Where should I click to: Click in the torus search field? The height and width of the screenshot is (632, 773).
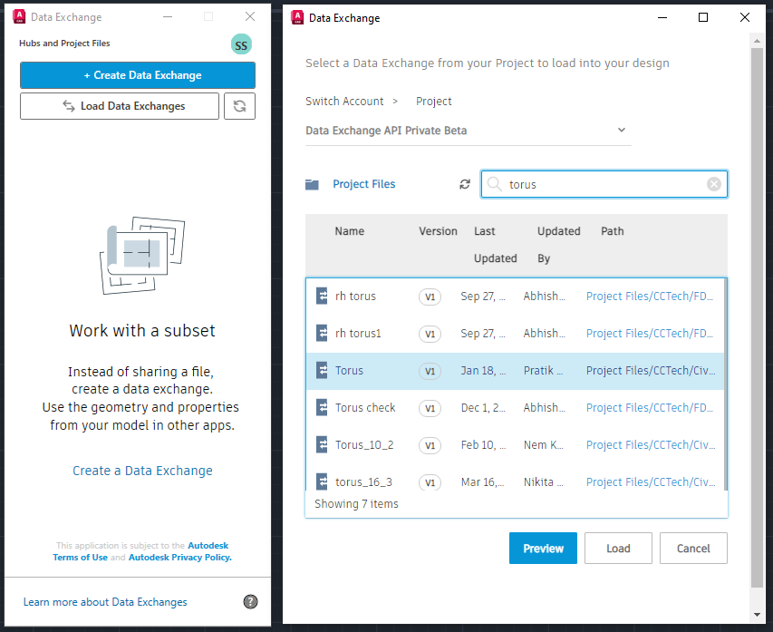click(x=604, y=184)
